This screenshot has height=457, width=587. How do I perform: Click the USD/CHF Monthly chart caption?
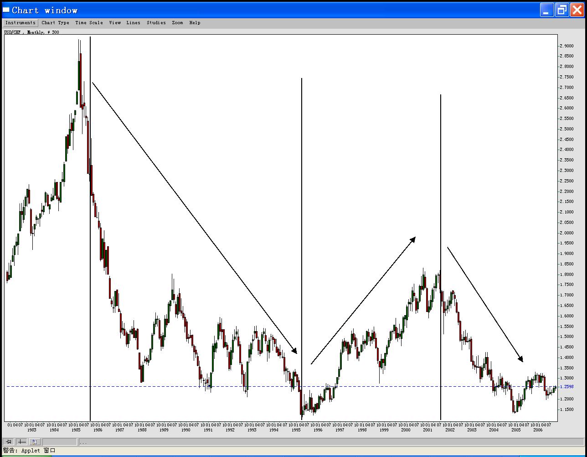(x=31, y=32)
